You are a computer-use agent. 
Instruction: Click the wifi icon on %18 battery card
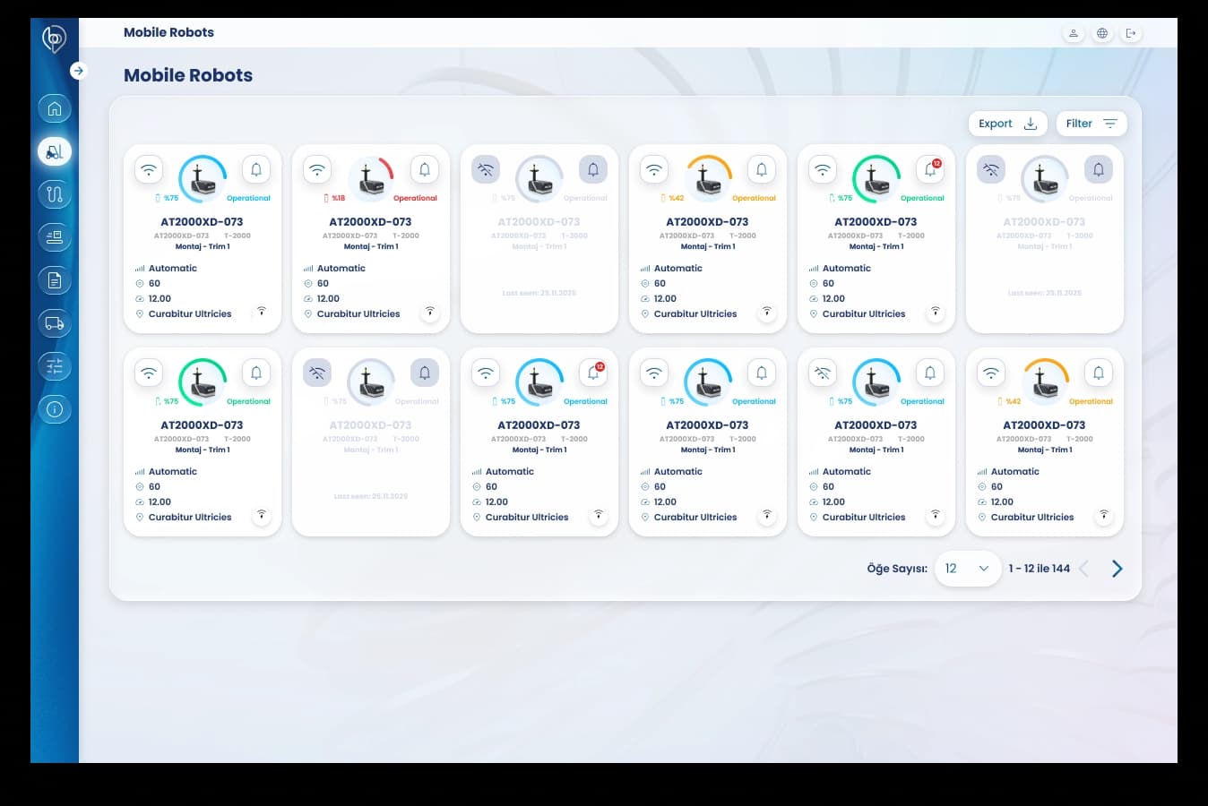(317, 169)
